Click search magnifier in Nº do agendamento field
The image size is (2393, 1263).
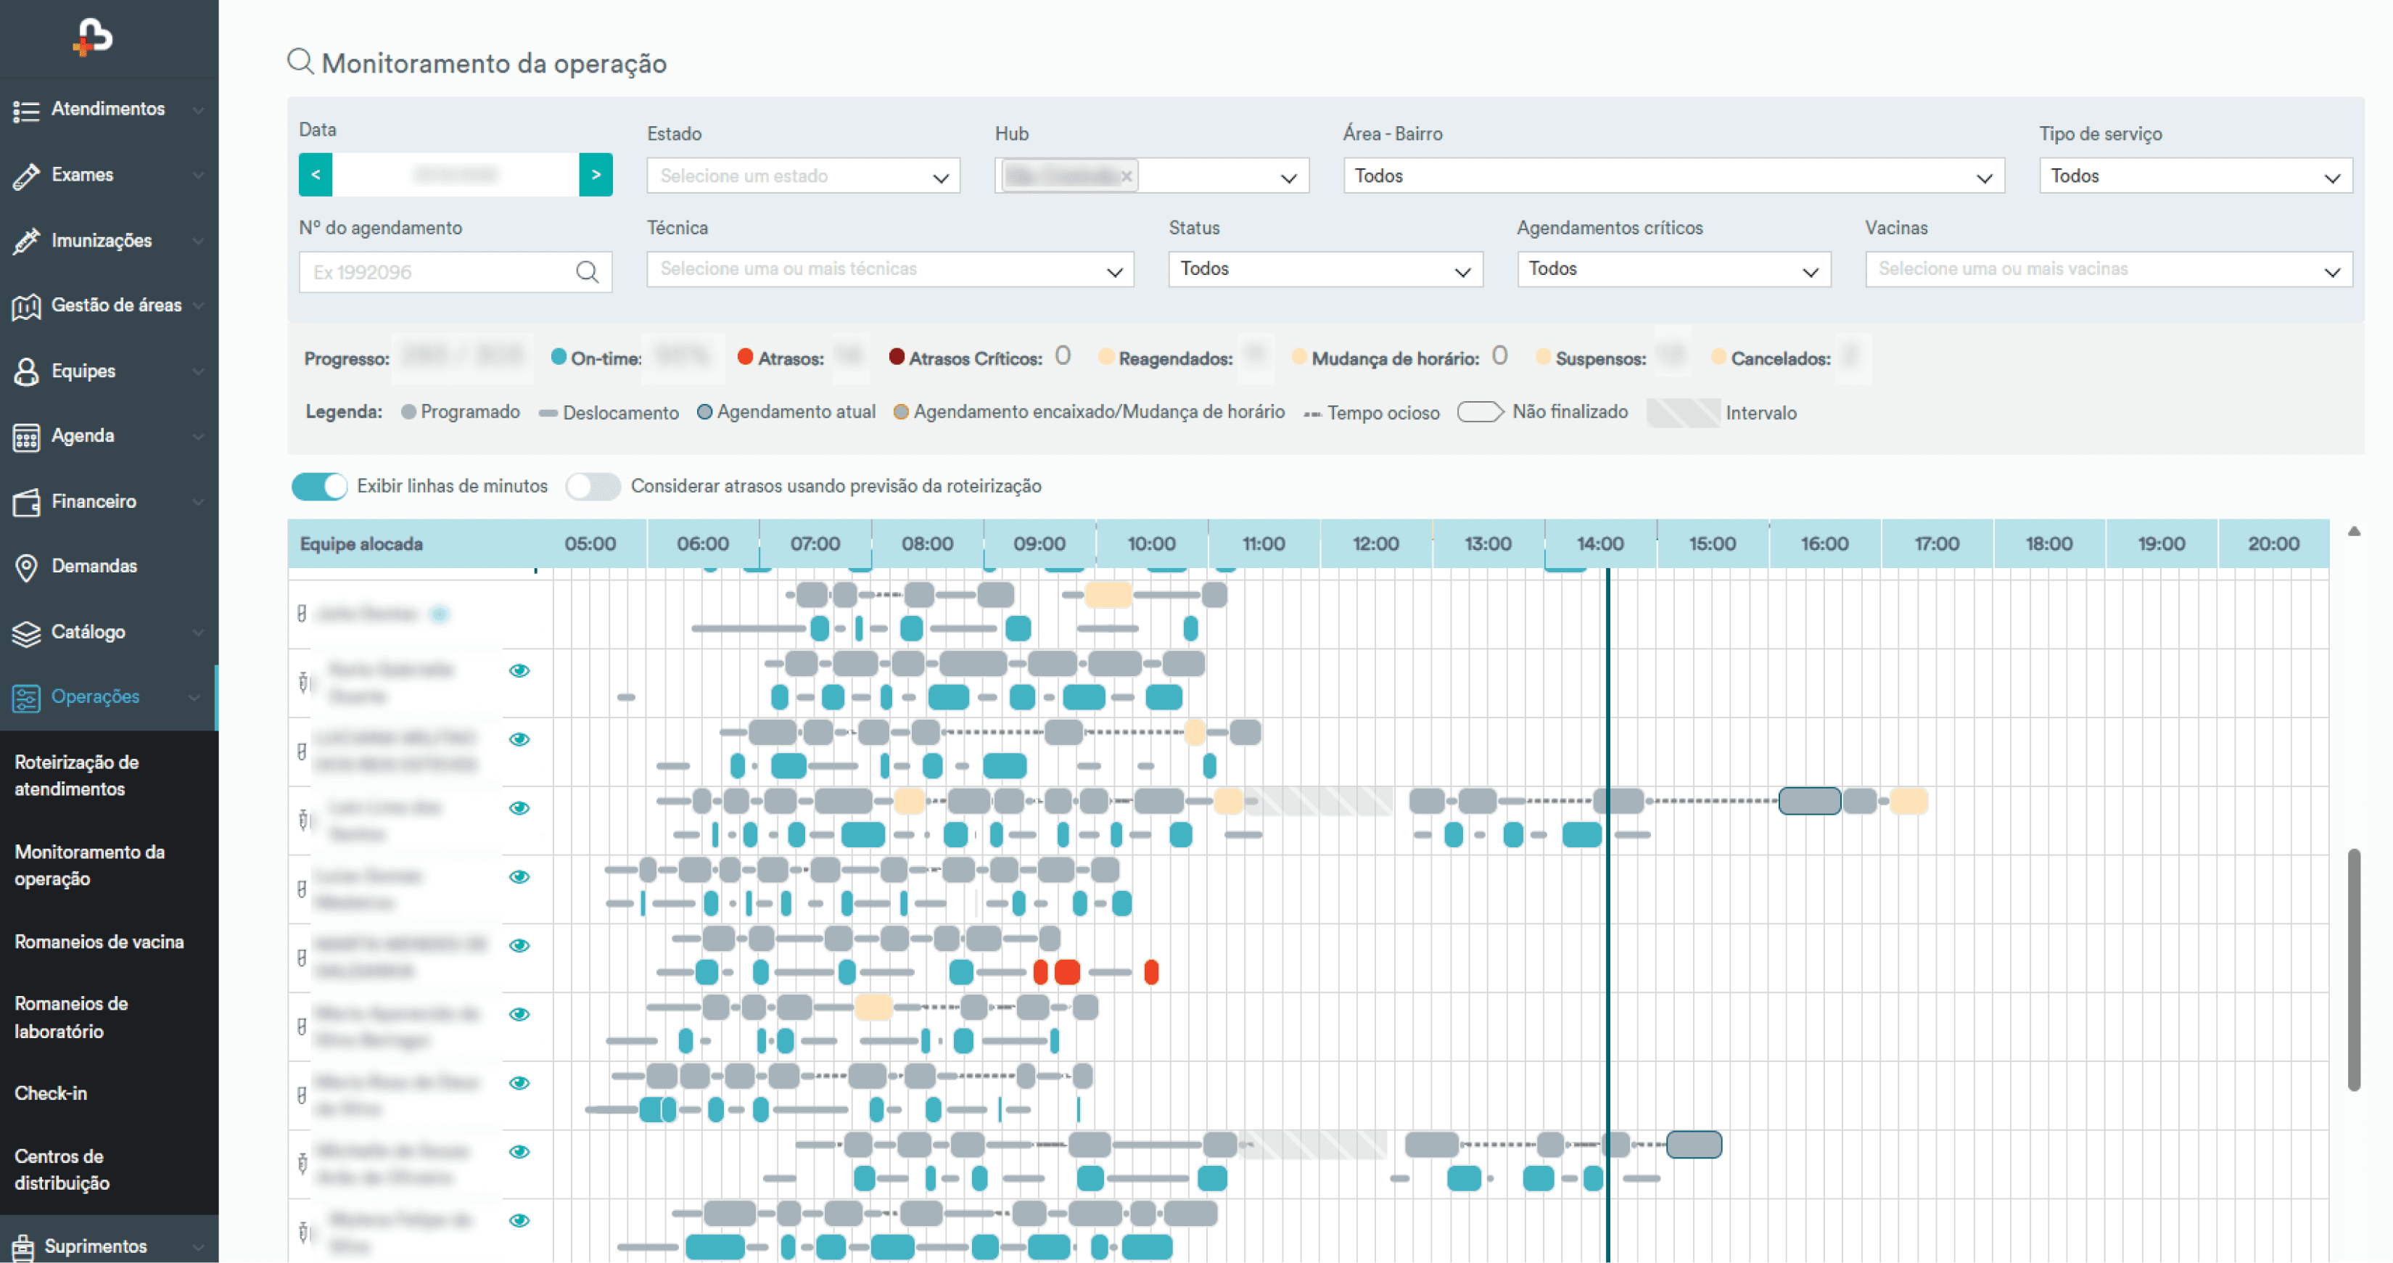click(586, 271)
